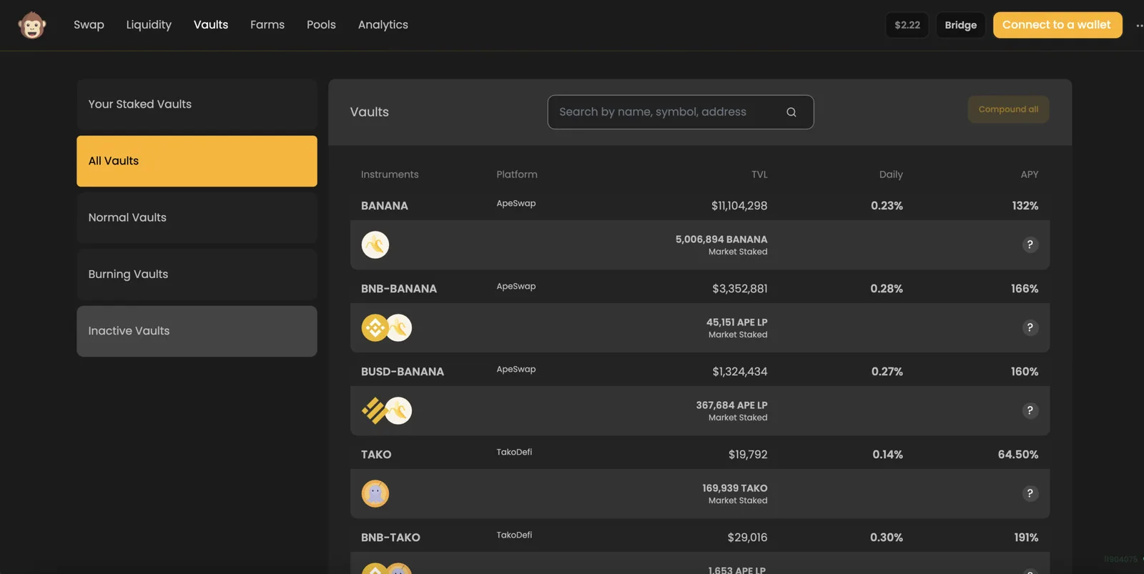Click Connect to a wallet
This screenshot has height=574, width=1144.
coord(1057,25)
